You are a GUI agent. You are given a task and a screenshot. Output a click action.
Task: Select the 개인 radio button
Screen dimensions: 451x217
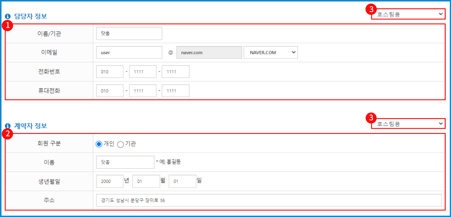(99, 144)
